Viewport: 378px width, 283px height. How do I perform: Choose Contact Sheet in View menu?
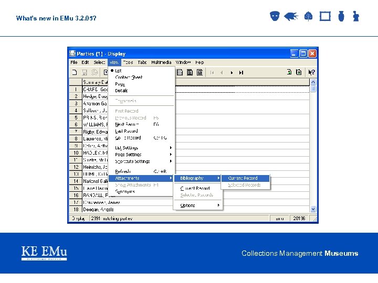[x=142, y=77]
